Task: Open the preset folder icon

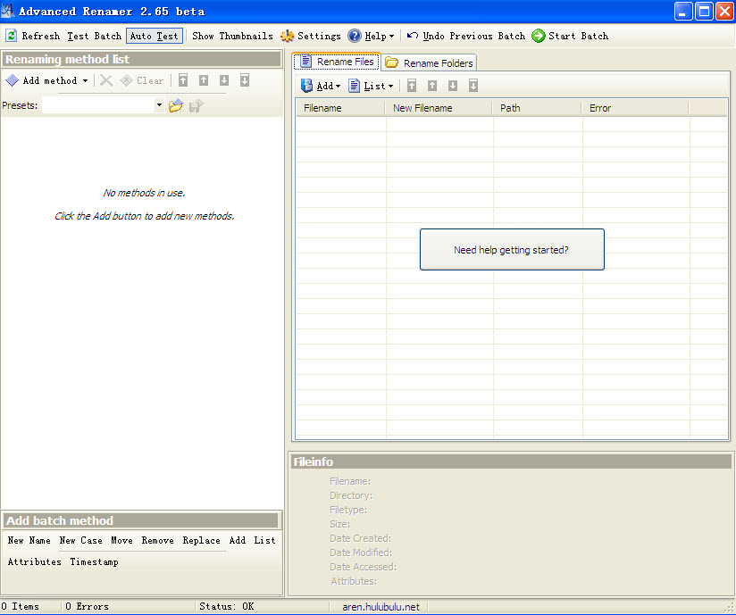Action: pyautogui.click(x=176, y=105)
